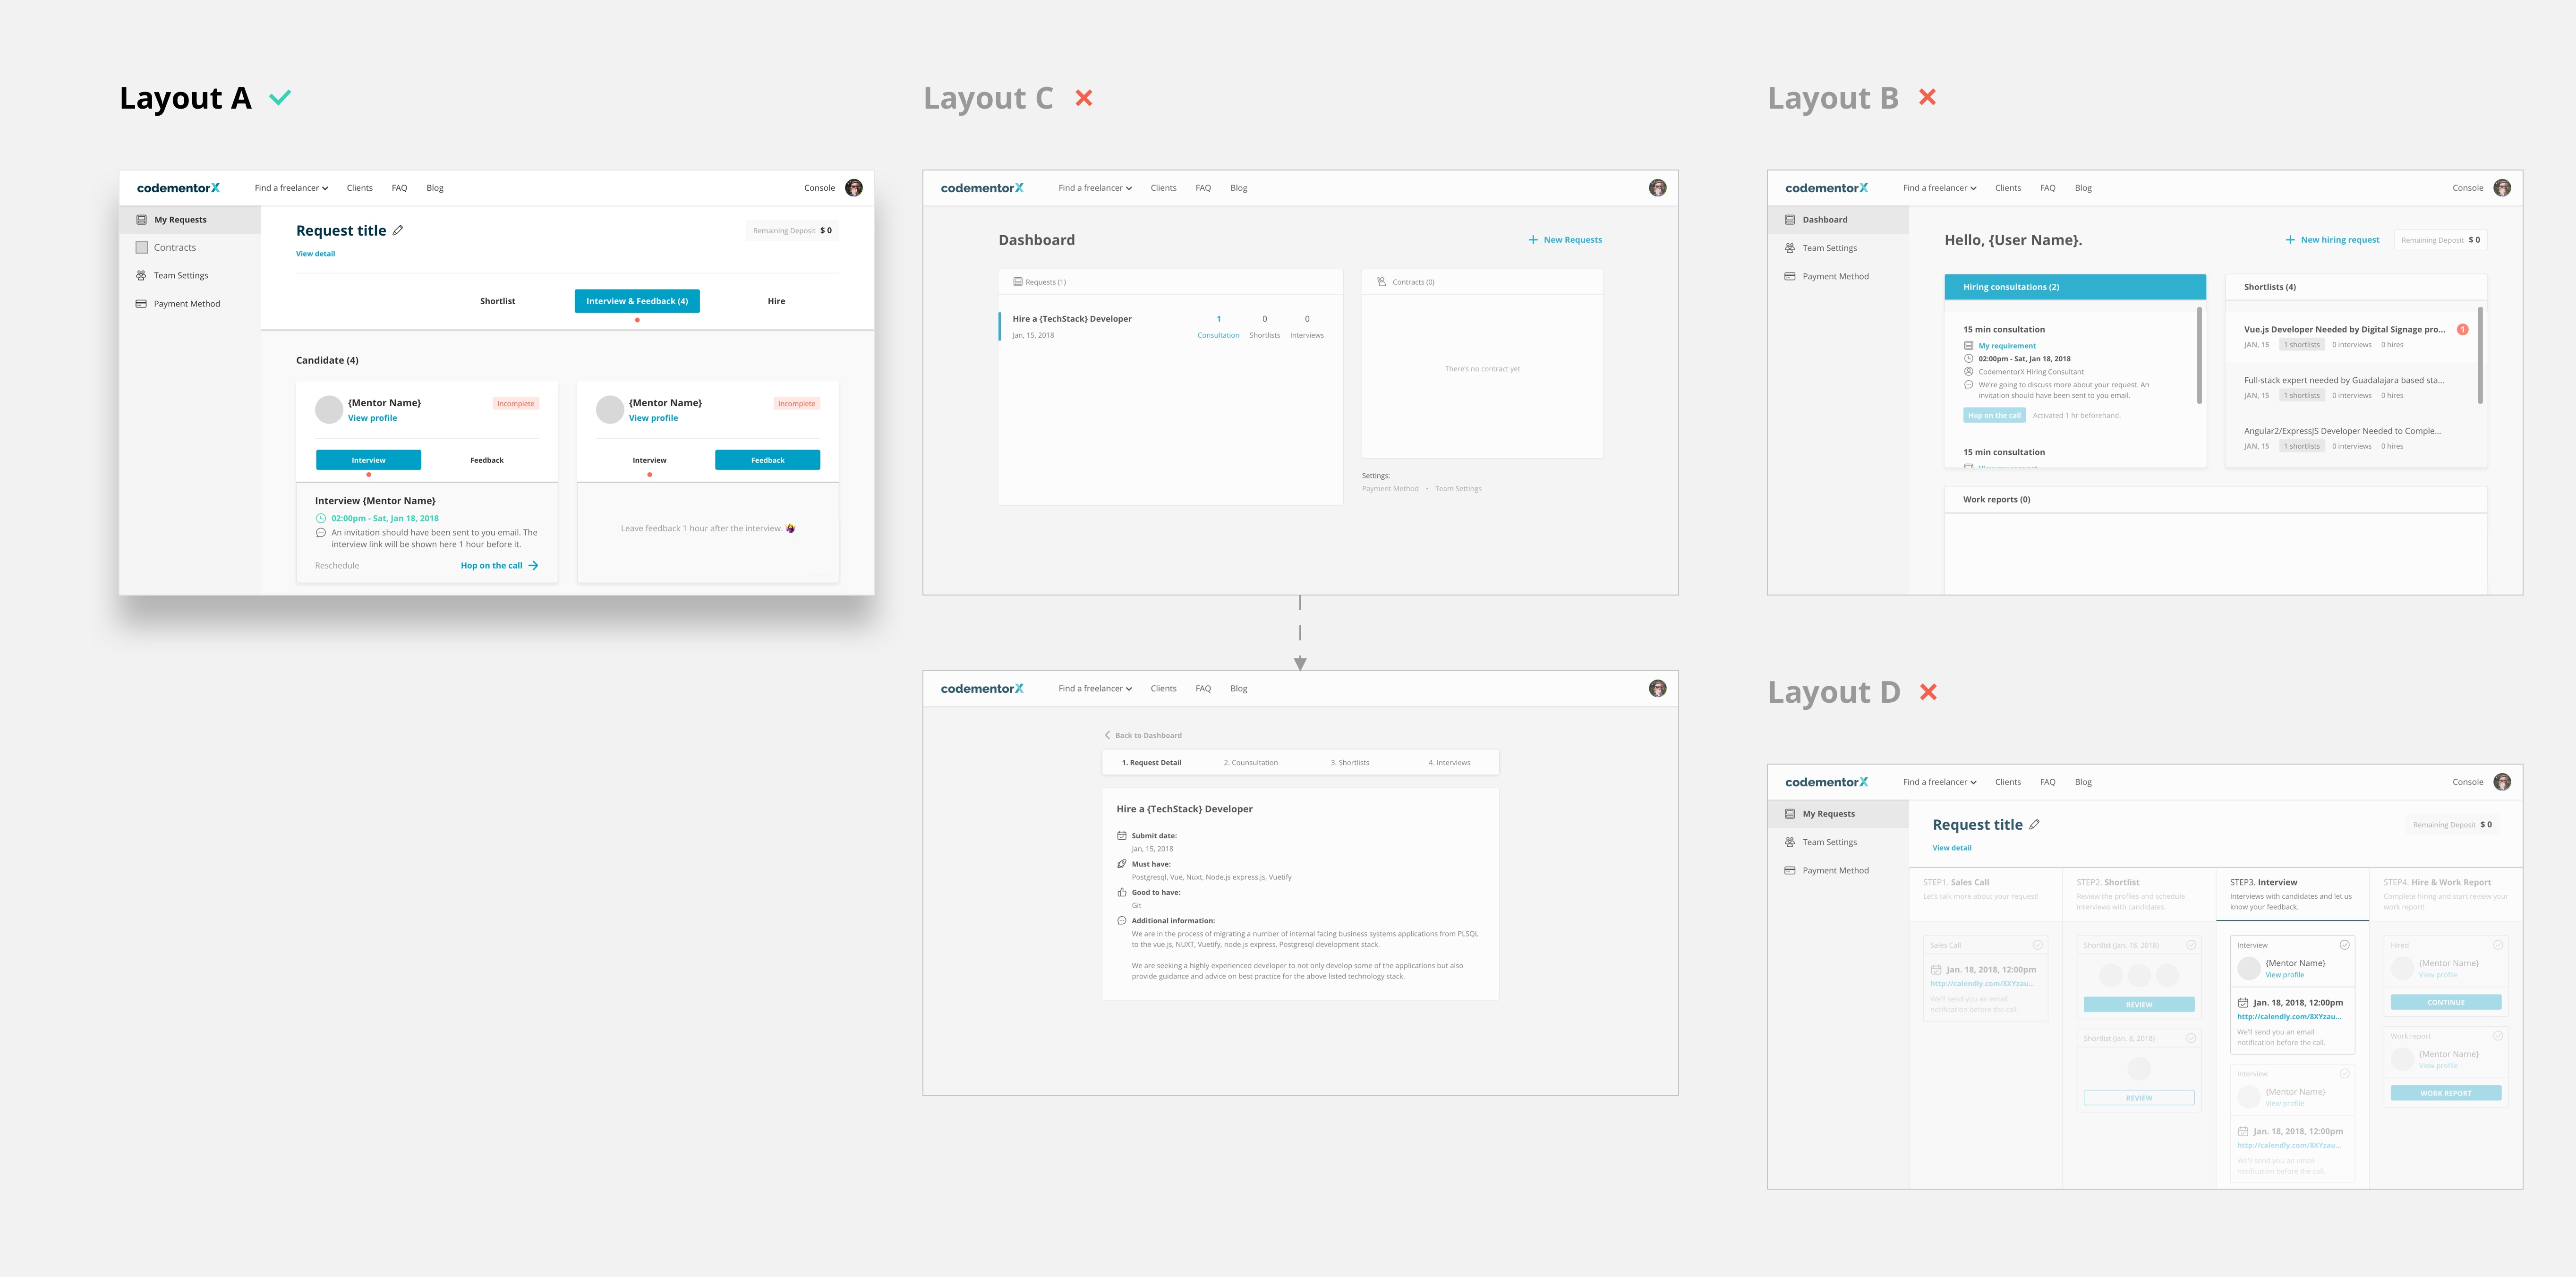The image size is (2576, 1277).
Task: Open the user avatar on Layout C Dashboard screen
Action: pyautogui.click(x=1658, y=188)
